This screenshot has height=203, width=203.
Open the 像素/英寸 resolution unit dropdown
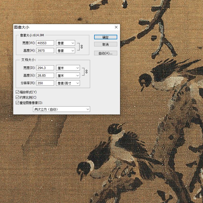(x=68, y=83)
